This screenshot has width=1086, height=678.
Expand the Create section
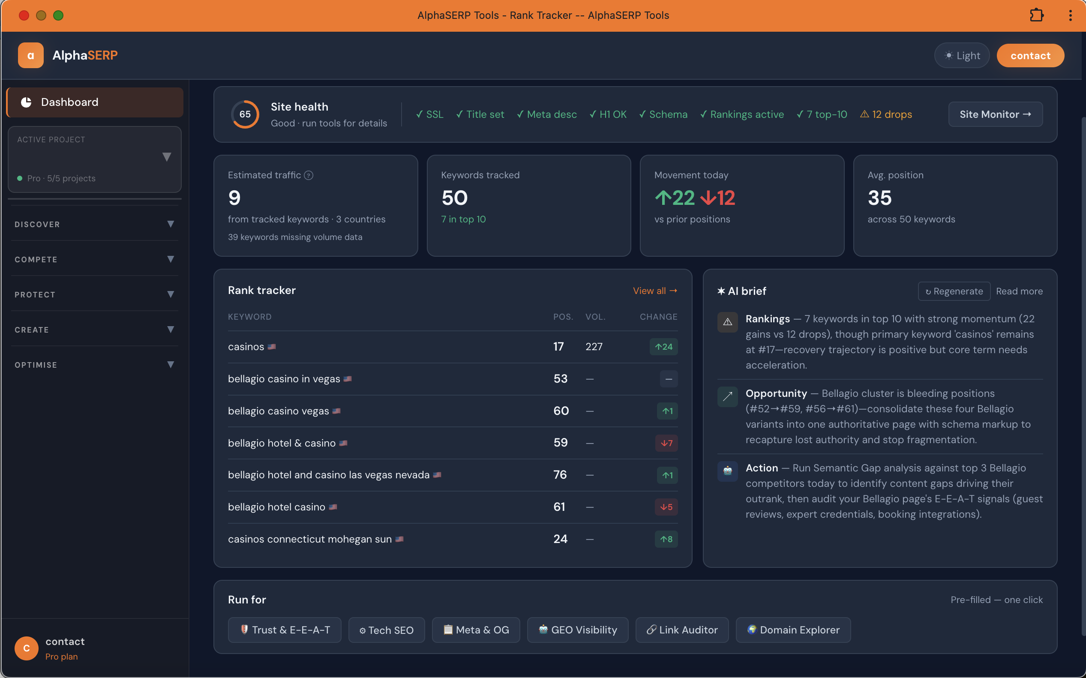(95, 330)
